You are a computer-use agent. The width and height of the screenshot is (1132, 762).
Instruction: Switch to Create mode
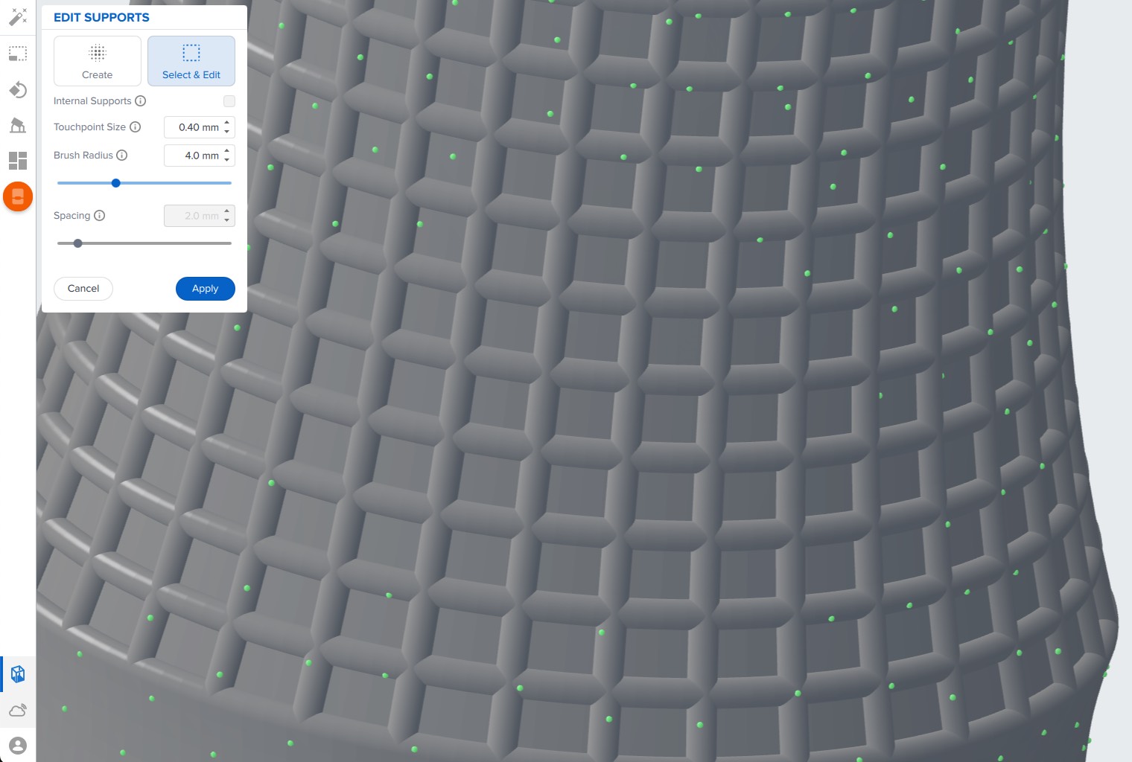click(98, 61)
